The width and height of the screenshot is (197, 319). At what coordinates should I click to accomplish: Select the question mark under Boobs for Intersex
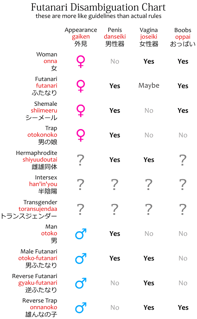[183, 184]
